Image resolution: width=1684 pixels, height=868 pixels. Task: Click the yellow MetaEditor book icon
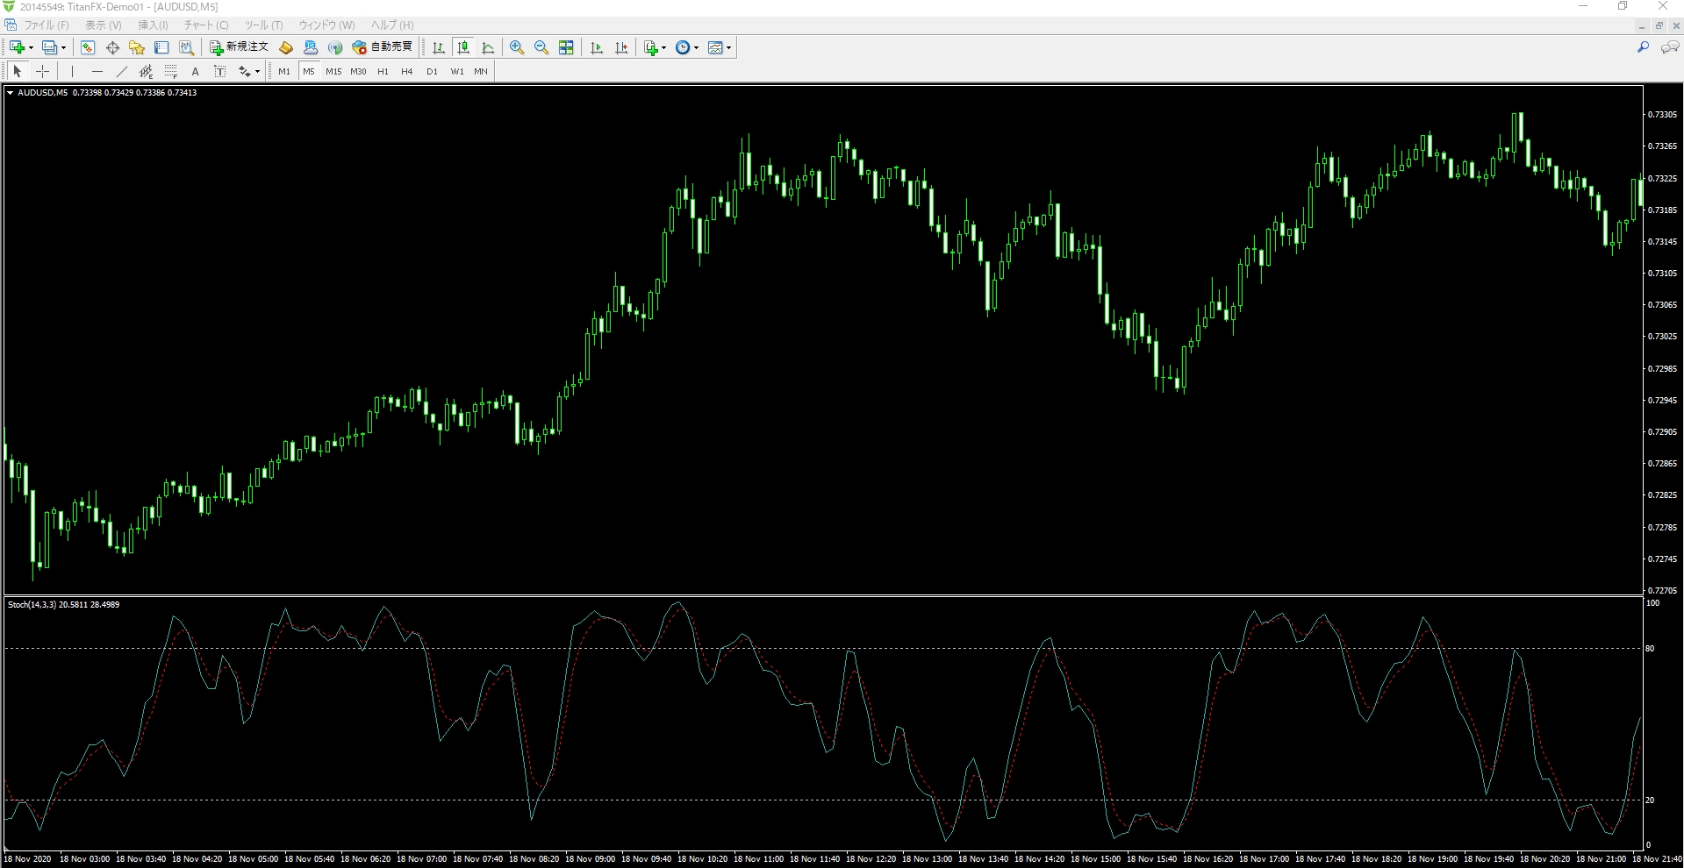[286, 47]
